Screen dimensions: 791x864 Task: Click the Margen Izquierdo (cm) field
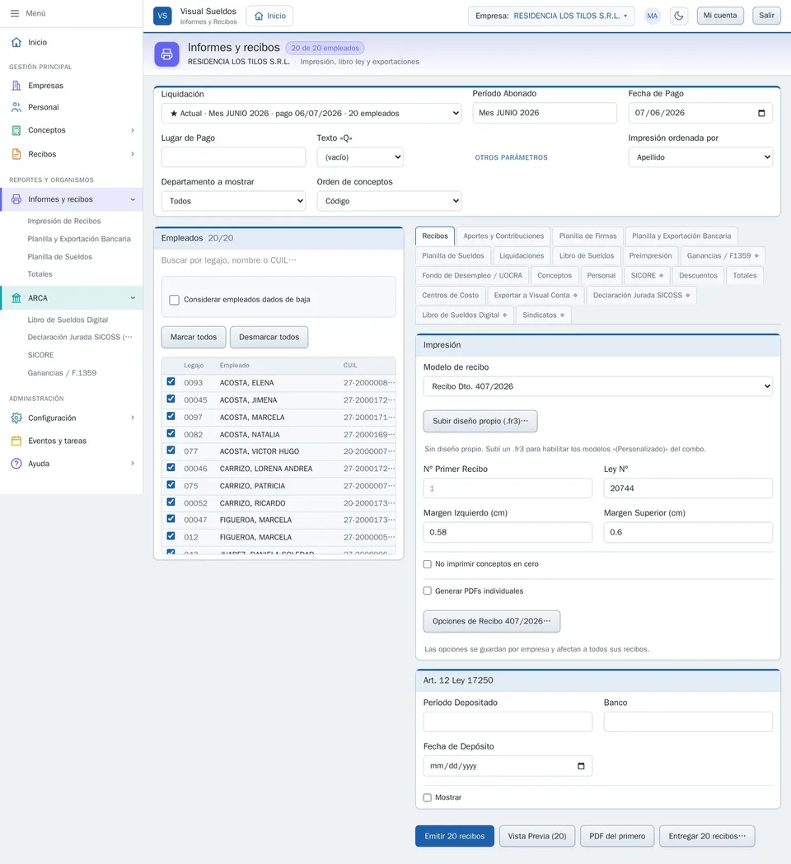(508, 532)
